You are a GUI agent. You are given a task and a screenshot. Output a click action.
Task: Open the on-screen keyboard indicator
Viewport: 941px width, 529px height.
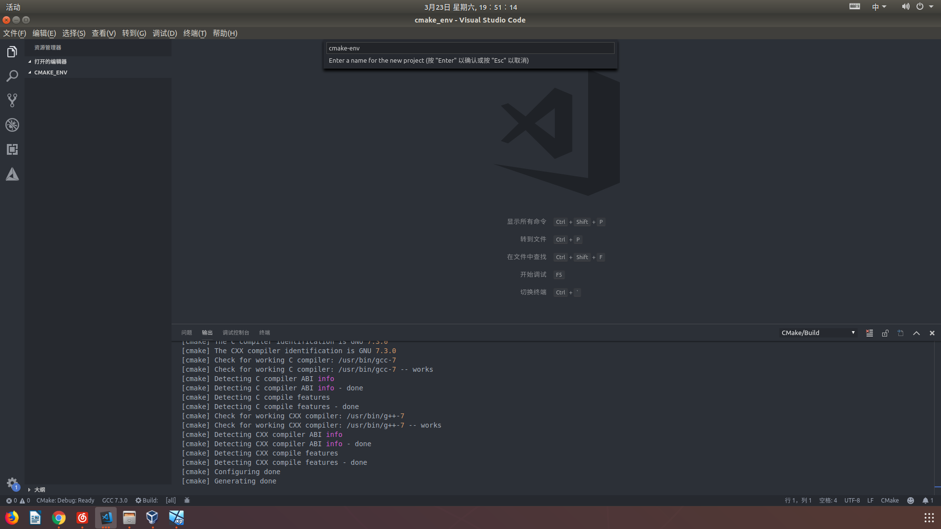855,6
